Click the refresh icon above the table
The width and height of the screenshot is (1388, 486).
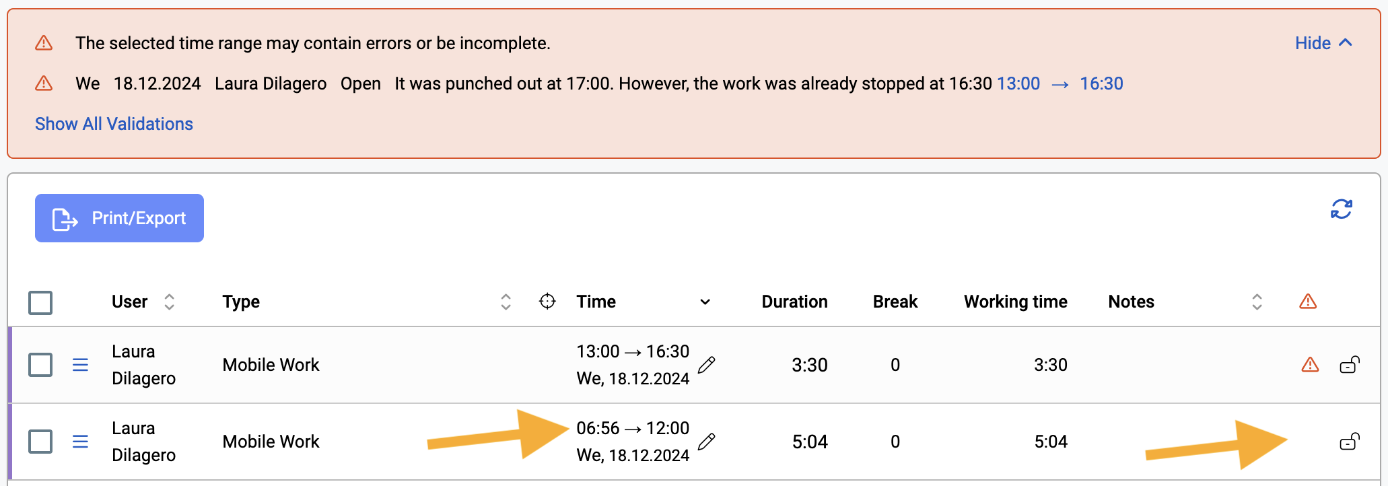(x=1341, y=209)
